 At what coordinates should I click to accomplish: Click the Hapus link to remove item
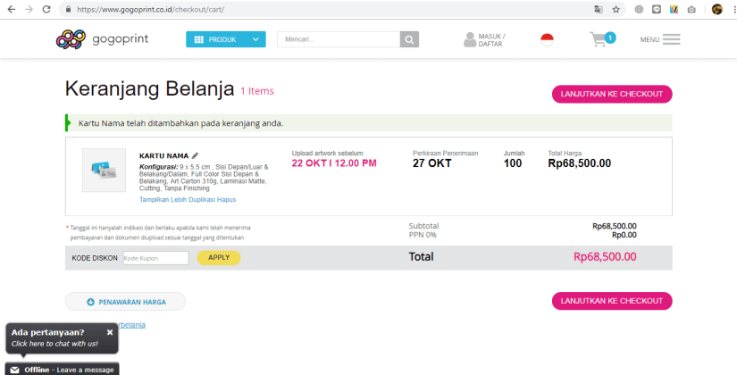[227, 200]
